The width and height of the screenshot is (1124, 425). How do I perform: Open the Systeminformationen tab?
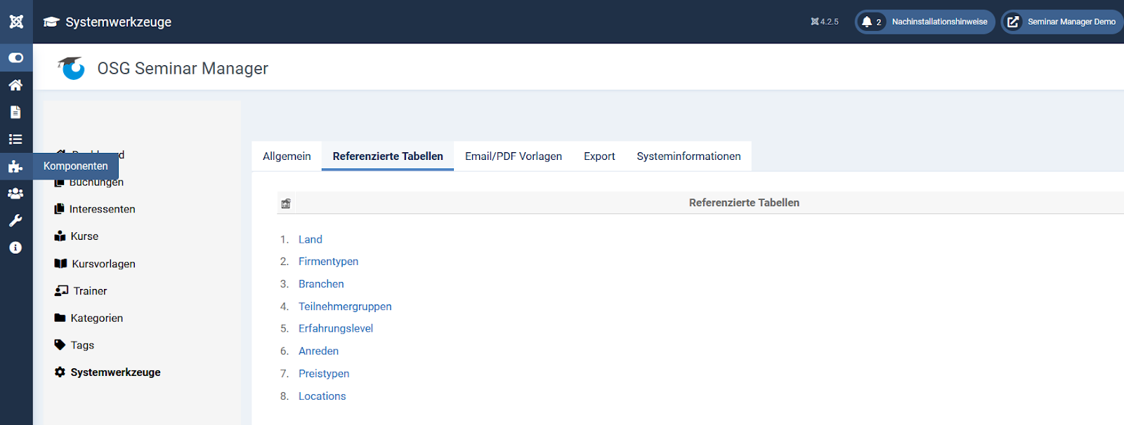coord(688,156)
